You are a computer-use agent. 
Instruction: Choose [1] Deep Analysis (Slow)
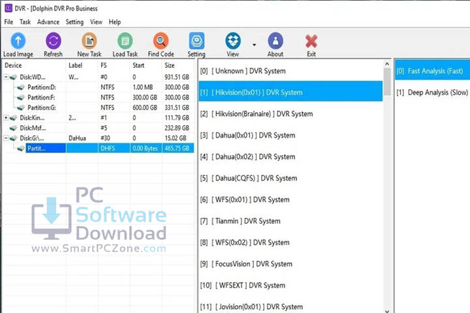tap(432, 93)
